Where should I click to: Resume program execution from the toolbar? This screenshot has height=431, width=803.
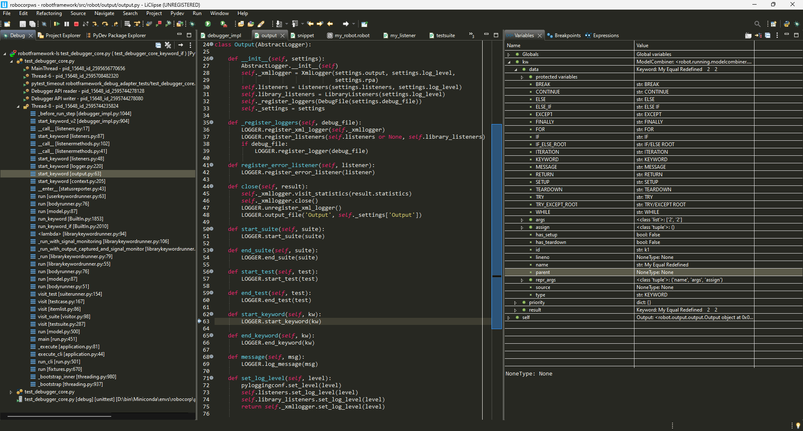pyautogui.click(x=57, y=24)
